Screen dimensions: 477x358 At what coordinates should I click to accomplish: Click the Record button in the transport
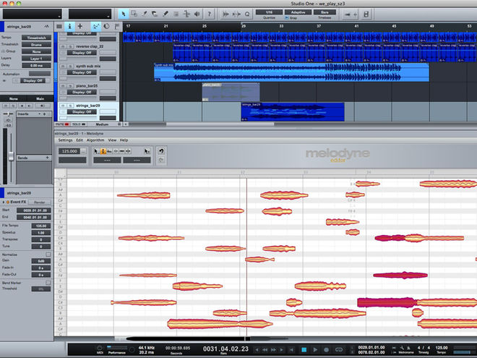pyautogui.click(x=326, y=350)
